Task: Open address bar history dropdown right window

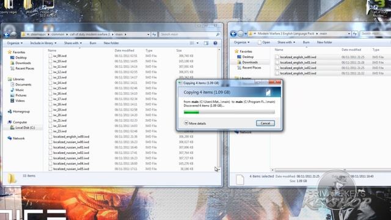Action: coord(349,34)
